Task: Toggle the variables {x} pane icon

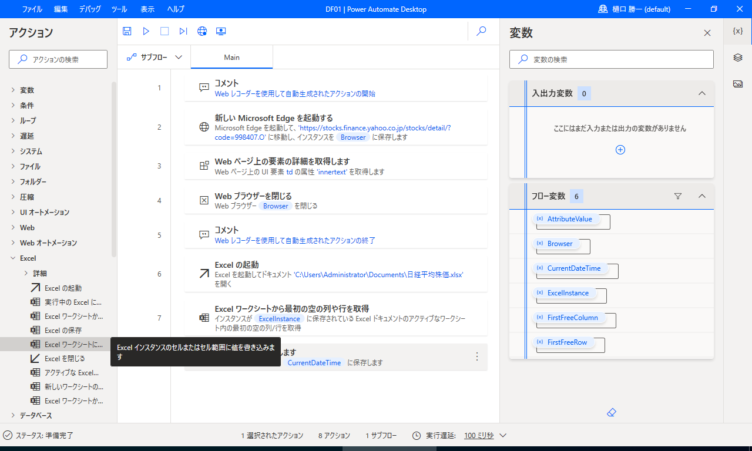Action: (x=738, y=31)
